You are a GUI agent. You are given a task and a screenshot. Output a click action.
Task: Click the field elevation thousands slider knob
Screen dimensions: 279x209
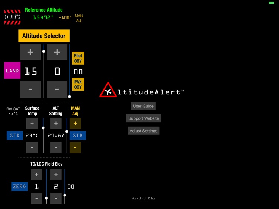point(46,198)
